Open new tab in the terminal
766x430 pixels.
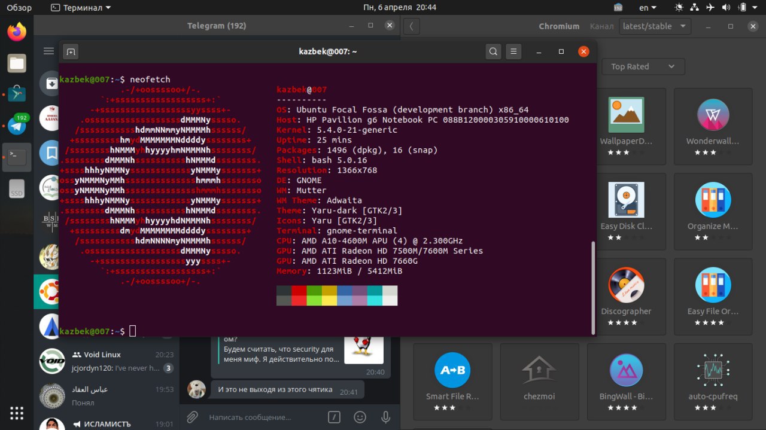(71, 51)
